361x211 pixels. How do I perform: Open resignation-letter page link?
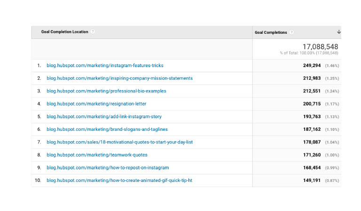click(96, 104)
